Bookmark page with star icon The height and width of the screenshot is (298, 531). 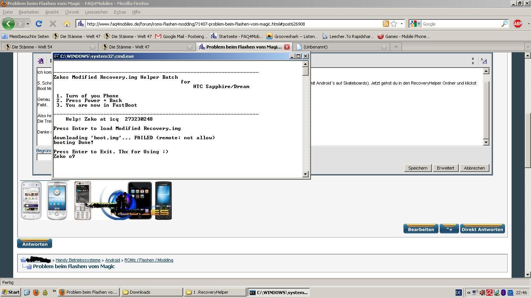point(394,24)
